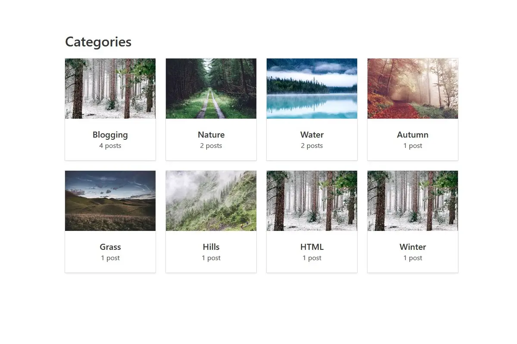Go to the Water category title
Screen dimensions: 517x344
tap(312, 135)
